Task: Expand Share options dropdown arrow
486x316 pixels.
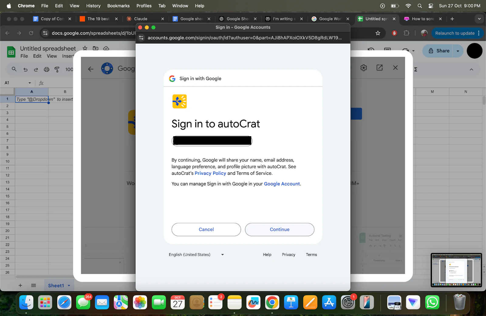Action: 458,51
